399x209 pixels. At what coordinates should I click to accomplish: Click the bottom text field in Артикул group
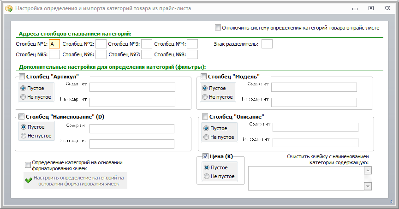click(x=132, y=102)
